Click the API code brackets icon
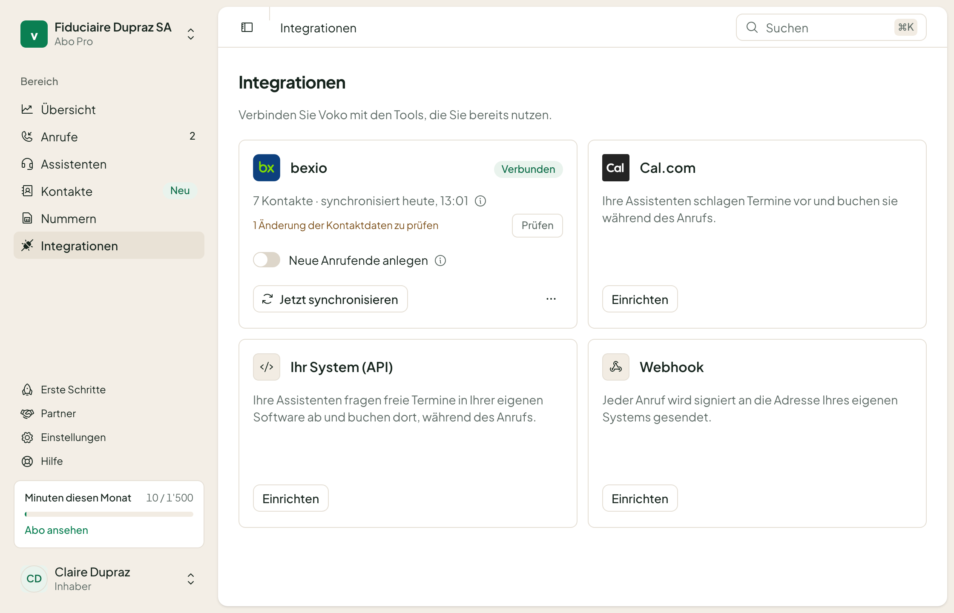 [x=267, y=367]
